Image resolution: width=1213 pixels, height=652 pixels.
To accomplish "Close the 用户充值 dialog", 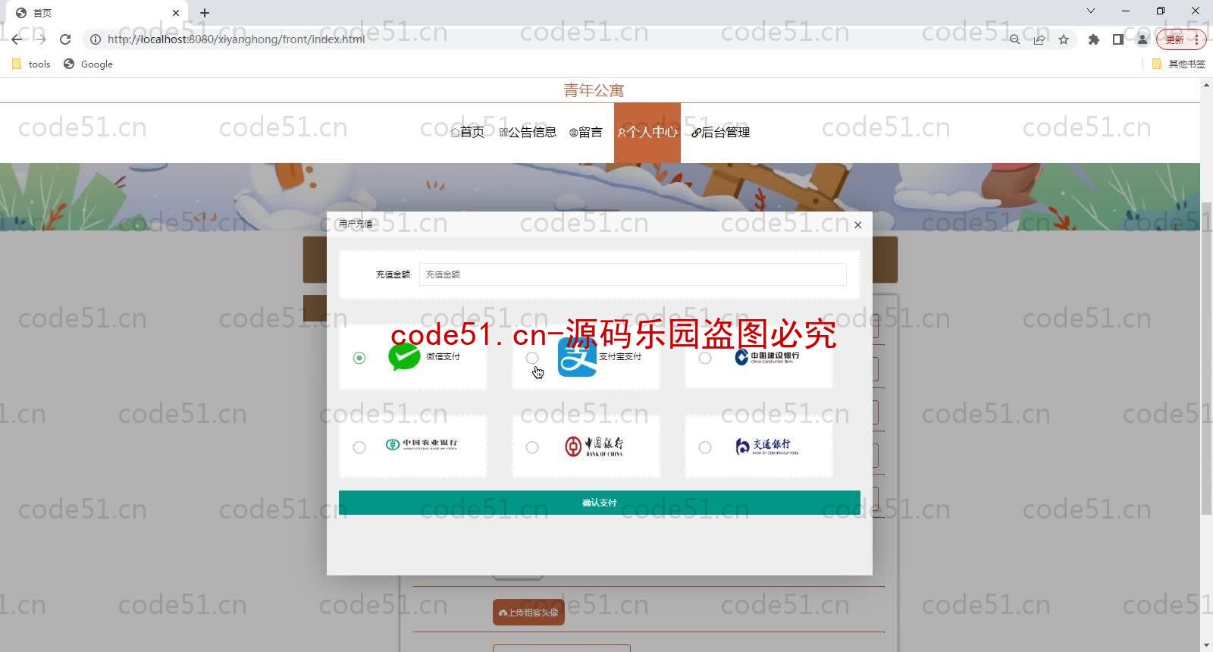I will tap(858, 224).
